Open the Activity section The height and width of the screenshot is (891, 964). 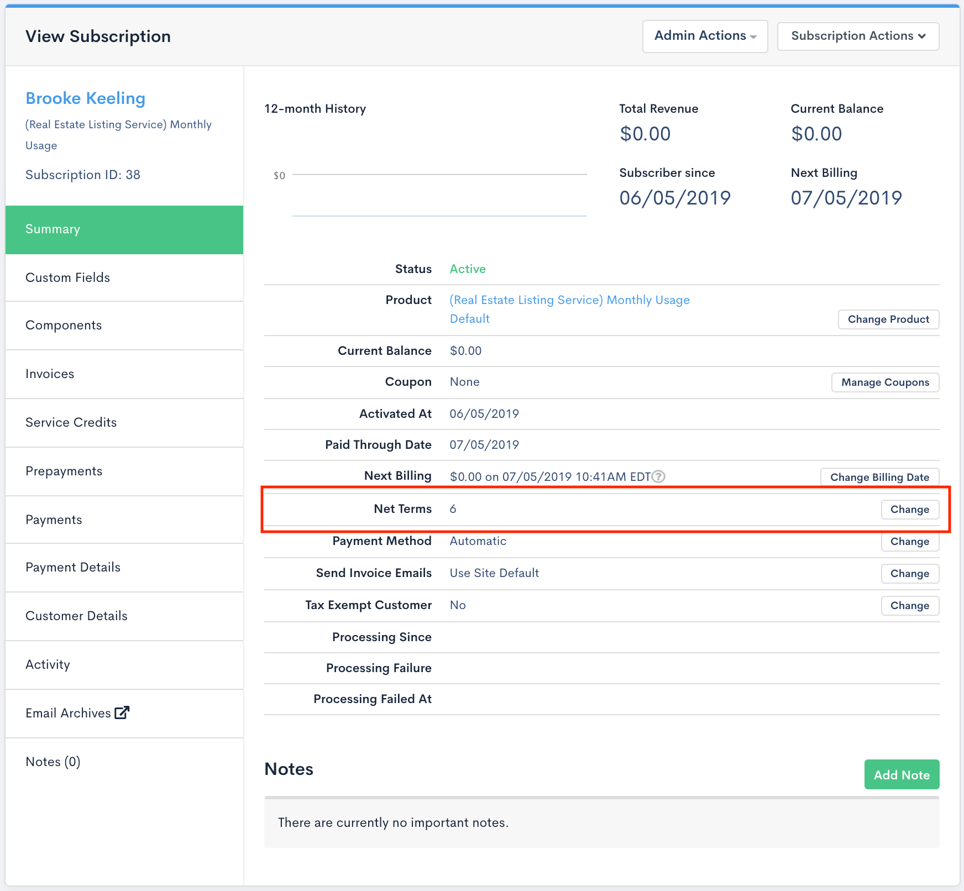click(124, 665)
